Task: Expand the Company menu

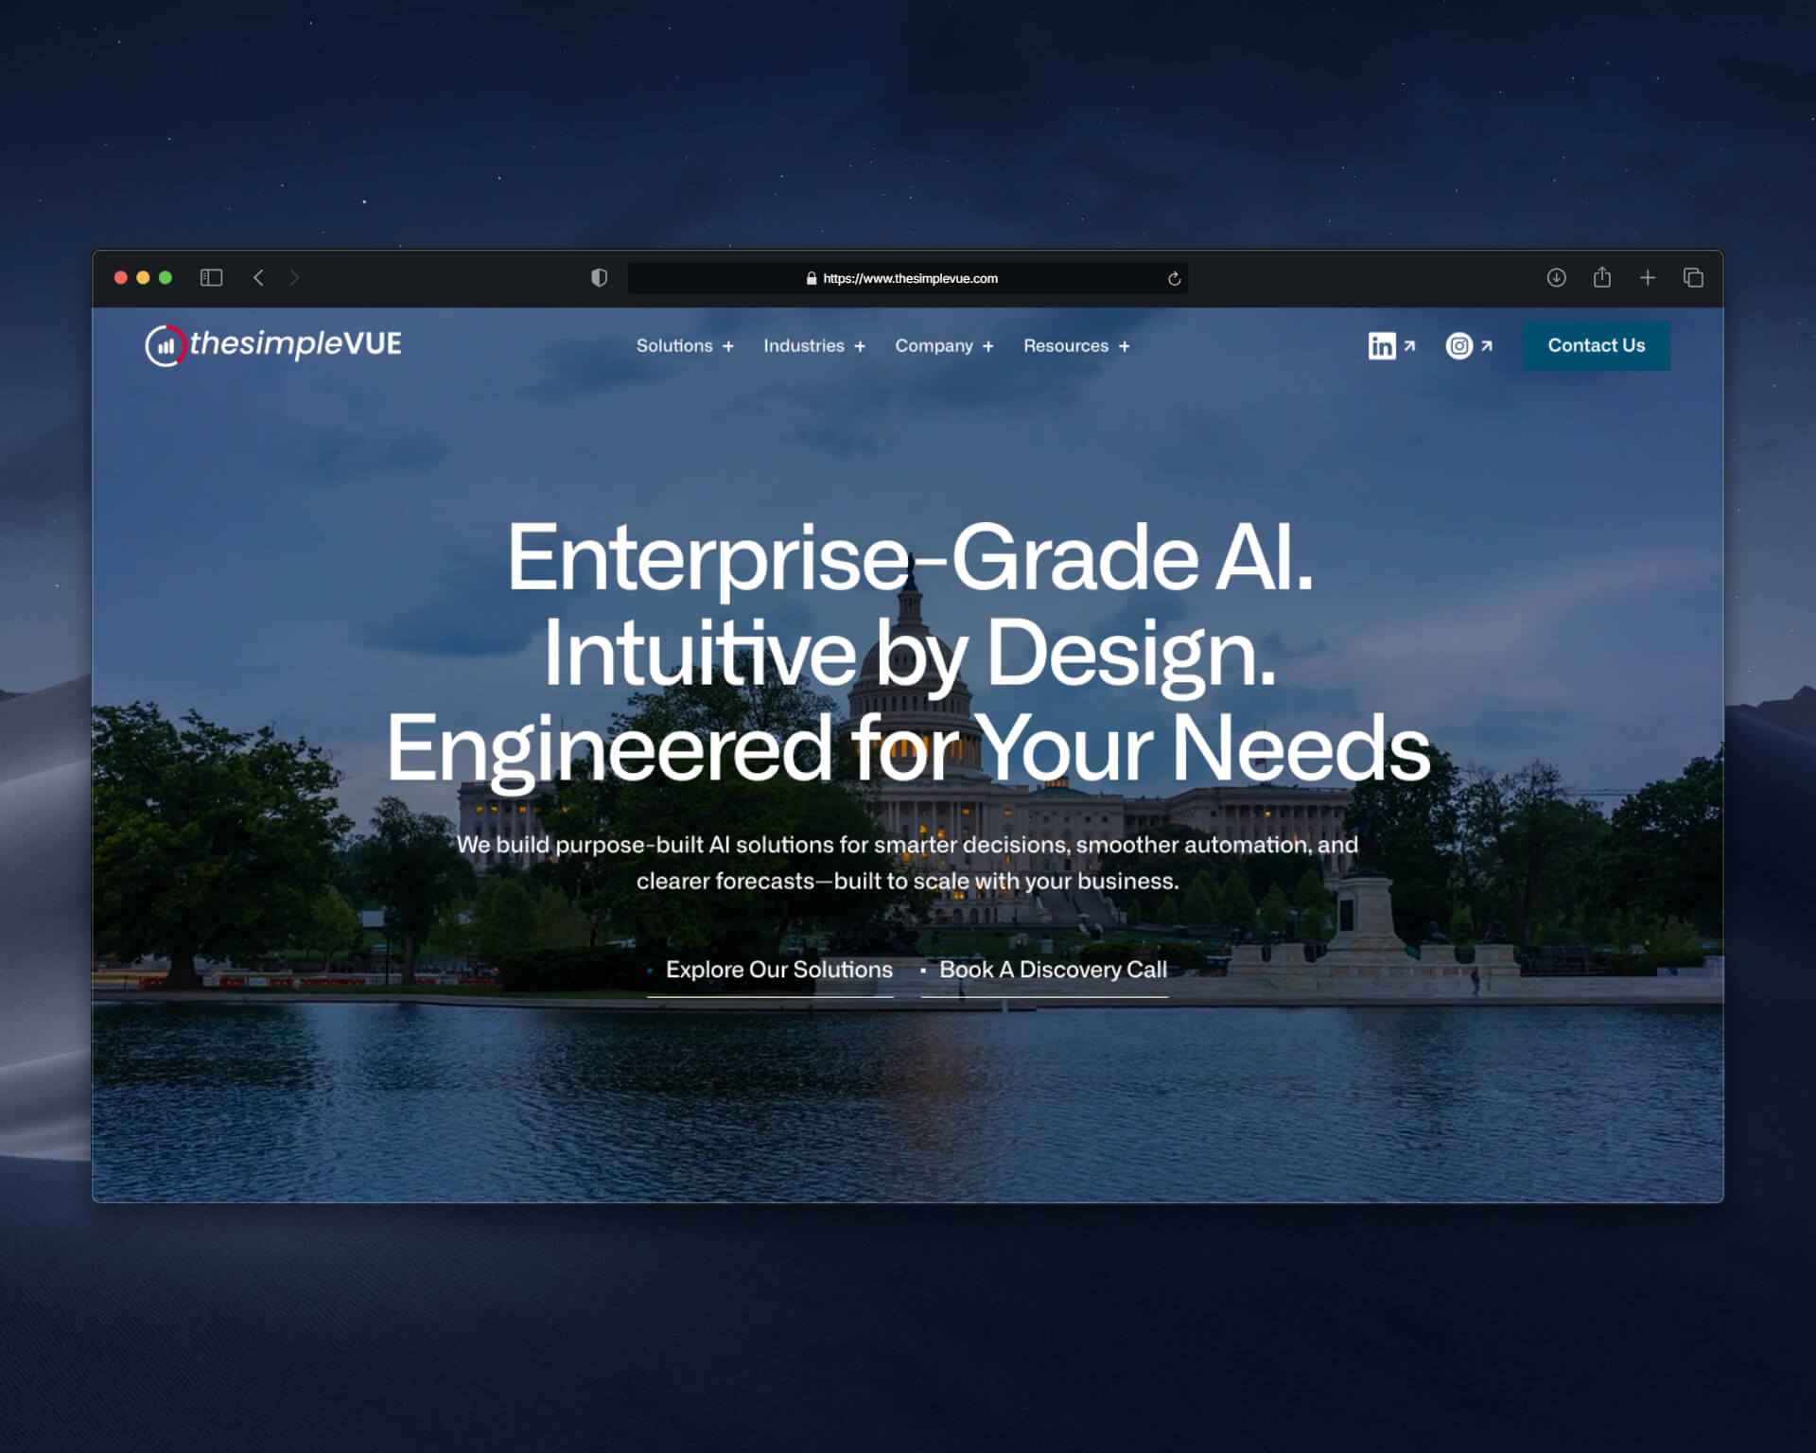Action: point(943,346)
